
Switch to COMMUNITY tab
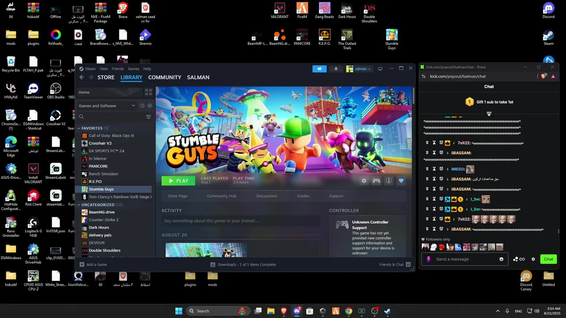(164, 77)
